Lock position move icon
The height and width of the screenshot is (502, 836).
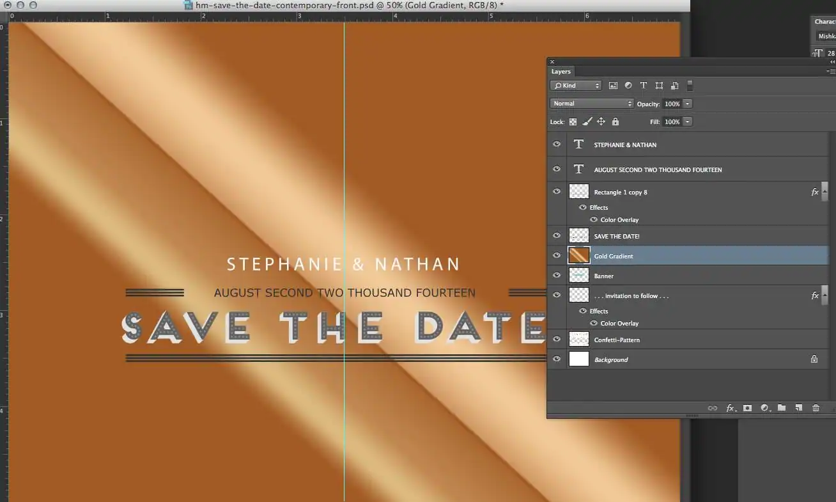coord(601,122)
